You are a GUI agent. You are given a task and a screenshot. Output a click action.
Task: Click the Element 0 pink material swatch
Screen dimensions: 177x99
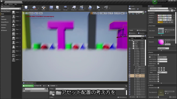(161, 42)
